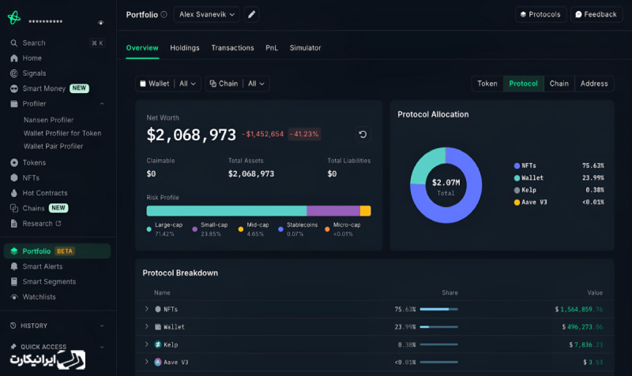Open the Alex Svanevik portfolio dropdown
This screenshot has height=376, width=632.
point(207,14)
